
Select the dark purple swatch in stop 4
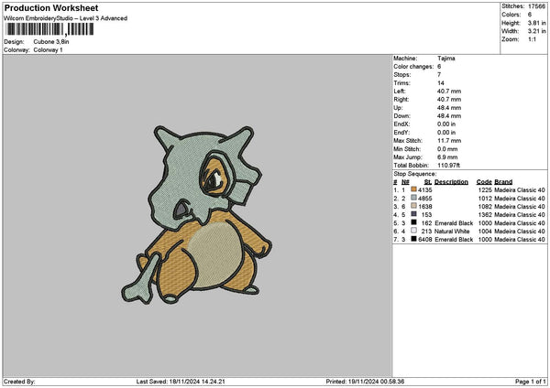point(413,214)
